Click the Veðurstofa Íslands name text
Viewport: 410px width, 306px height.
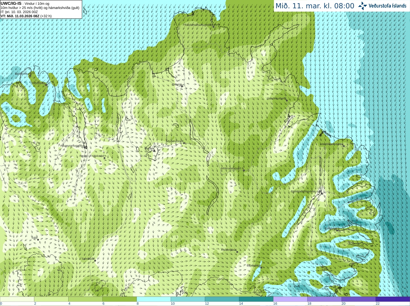[x=387, y=6]
